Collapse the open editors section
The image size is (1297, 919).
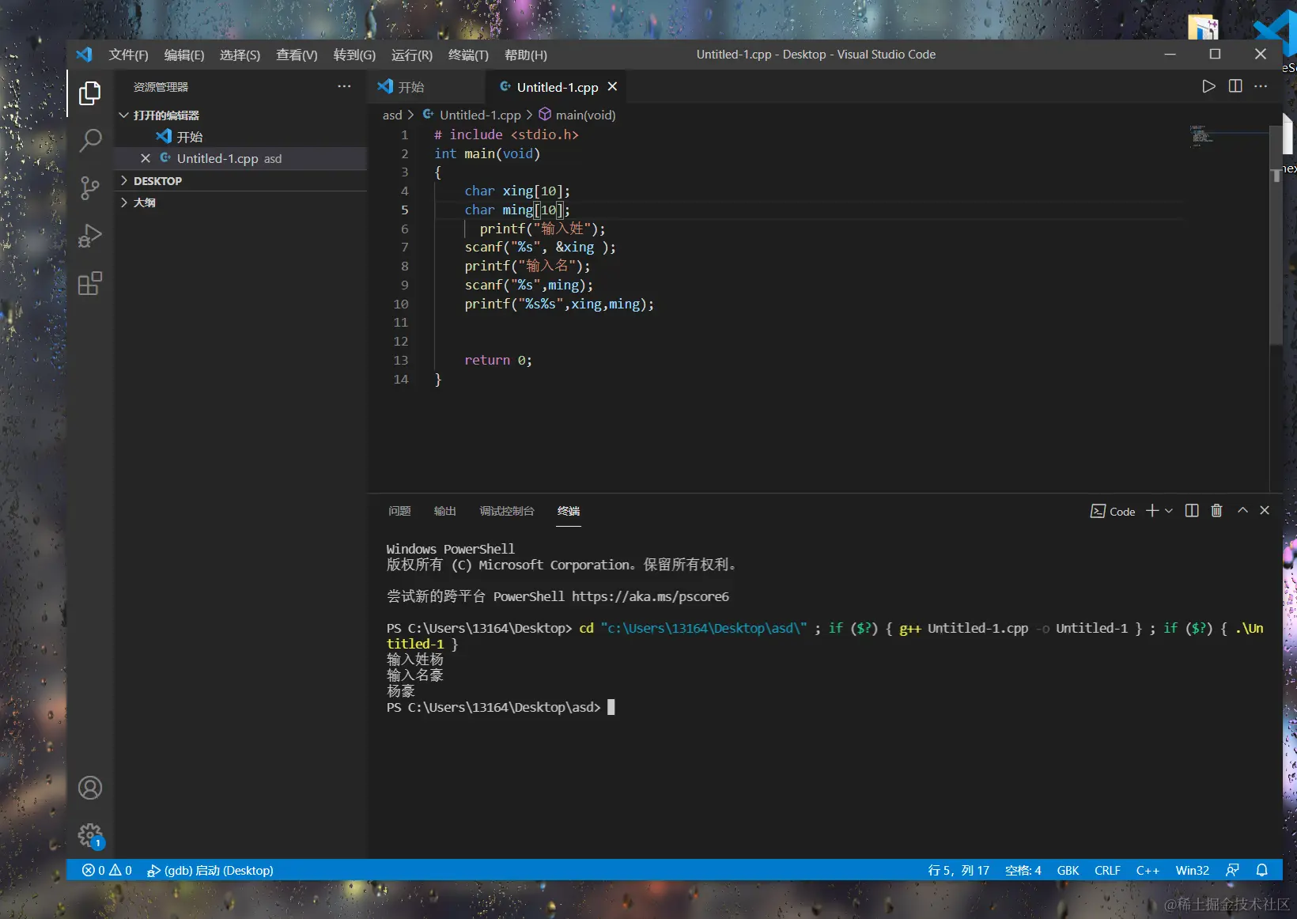click(123, 115)
